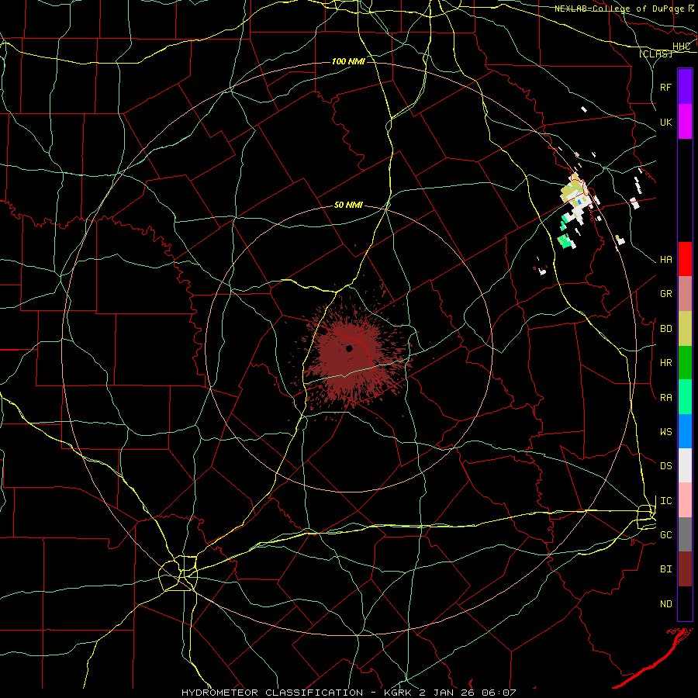This screenshot has width=698, height=698.
Task: Click the HR green legend swatch
Action: (685, 362)
